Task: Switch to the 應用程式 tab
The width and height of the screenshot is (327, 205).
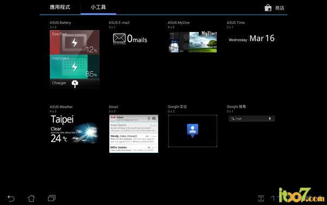Action: coord(60,7)
